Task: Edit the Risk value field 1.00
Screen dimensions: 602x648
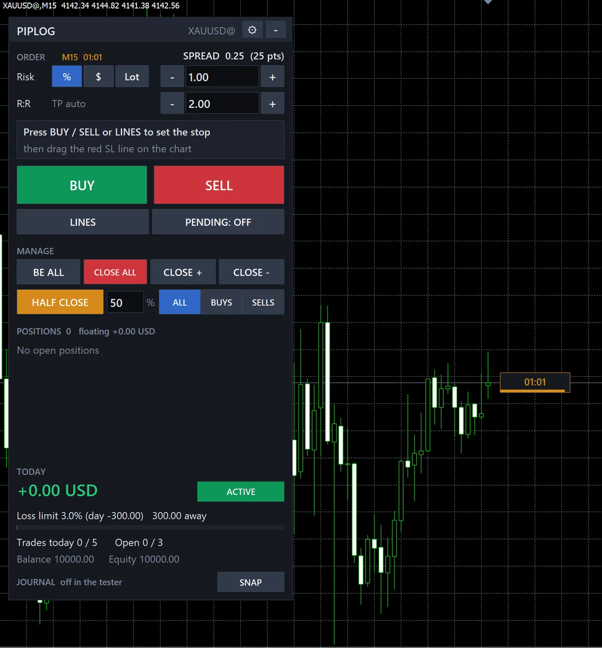Action: pos(222,77)
